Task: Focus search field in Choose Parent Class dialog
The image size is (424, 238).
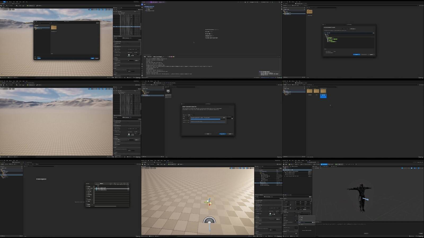Action: click(348, 33)
